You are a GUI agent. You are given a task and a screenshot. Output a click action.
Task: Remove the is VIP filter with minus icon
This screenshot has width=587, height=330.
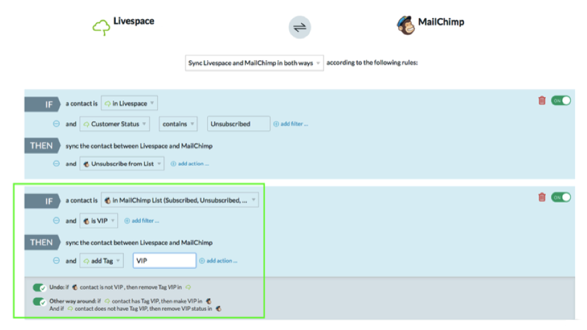(x=56, y=221)
